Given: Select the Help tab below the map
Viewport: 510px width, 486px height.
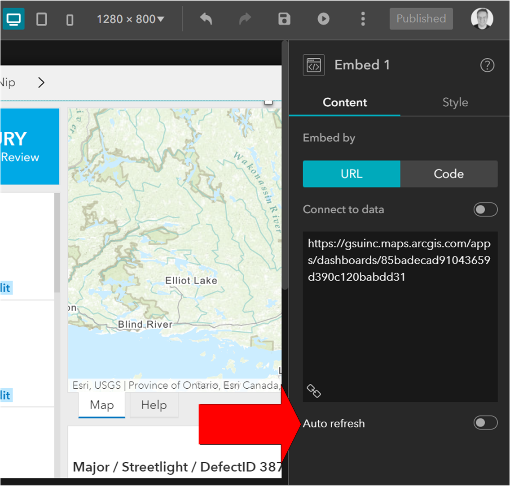Looking at the screenshot, I should [154, 405].
